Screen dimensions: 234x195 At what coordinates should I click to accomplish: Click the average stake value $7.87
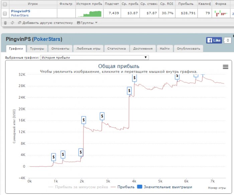click(152, 13)
